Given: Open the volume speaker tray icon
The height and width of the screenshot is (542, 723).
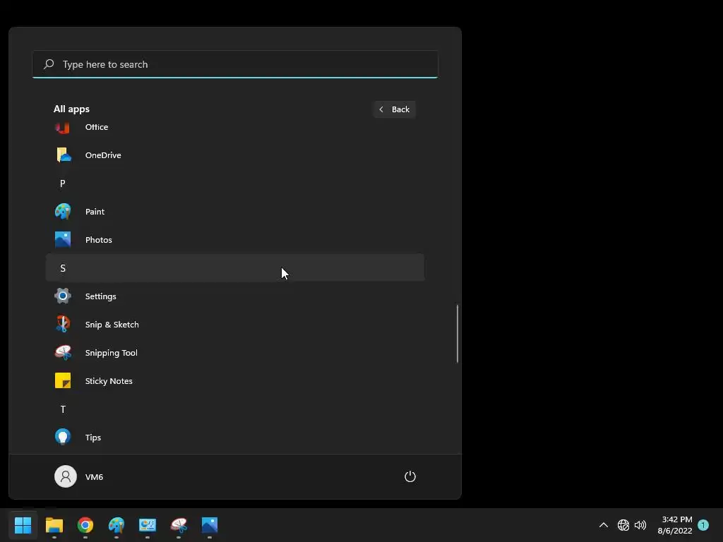Looking at the screenshot, I should [640, 525].
